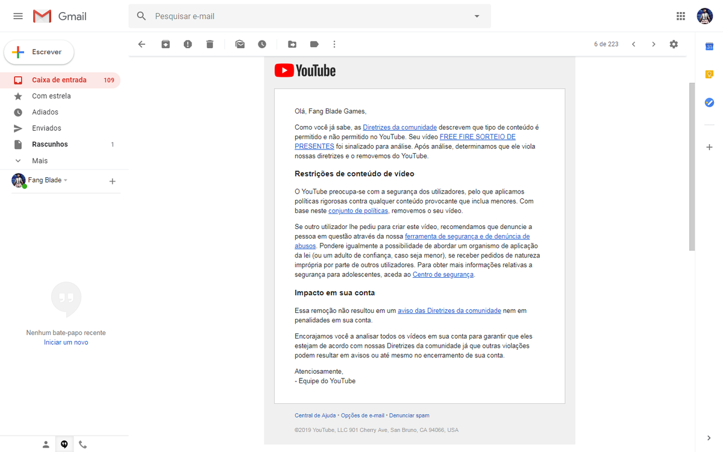Open Google Tasks in the side panel

[709, 102]
